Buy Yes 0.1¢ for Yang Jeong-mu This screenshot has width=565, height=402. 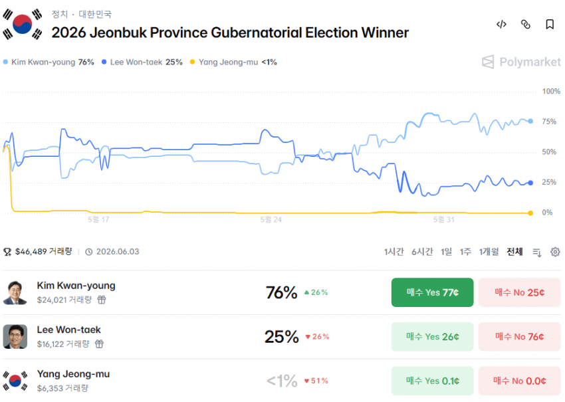pos(433,381)
